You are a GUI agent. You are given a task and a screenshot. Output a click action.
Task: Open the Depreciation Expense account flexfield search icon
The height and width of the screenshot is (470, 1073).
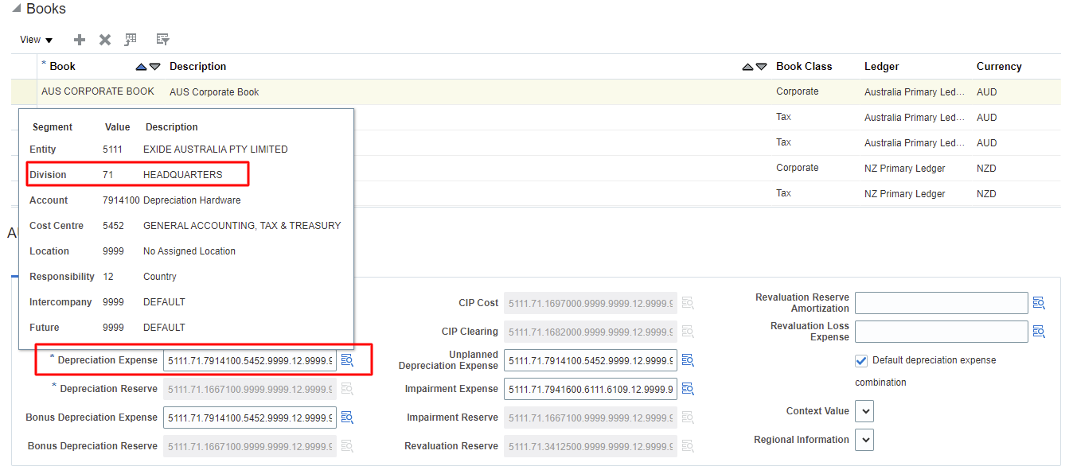click(x=347, y=360)
